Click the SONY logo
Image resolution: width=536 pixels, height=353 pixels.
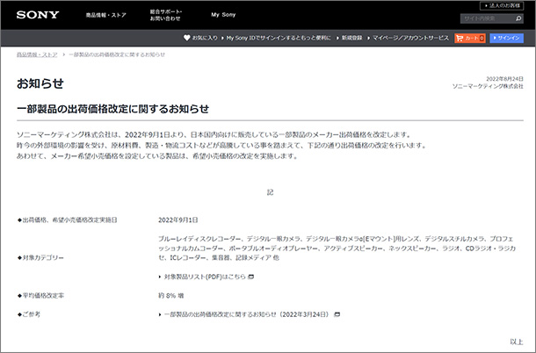click(38, 15)
